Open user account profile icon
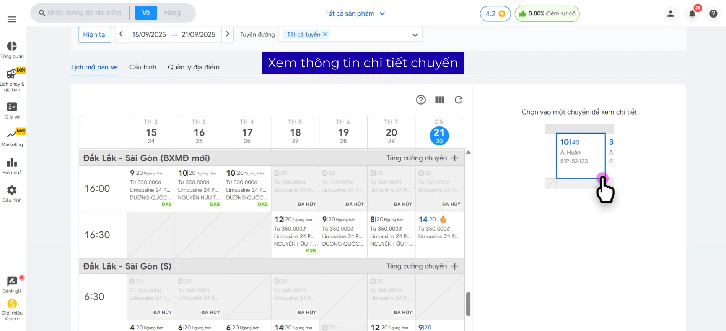726x331 pixels. click(670, 14)
